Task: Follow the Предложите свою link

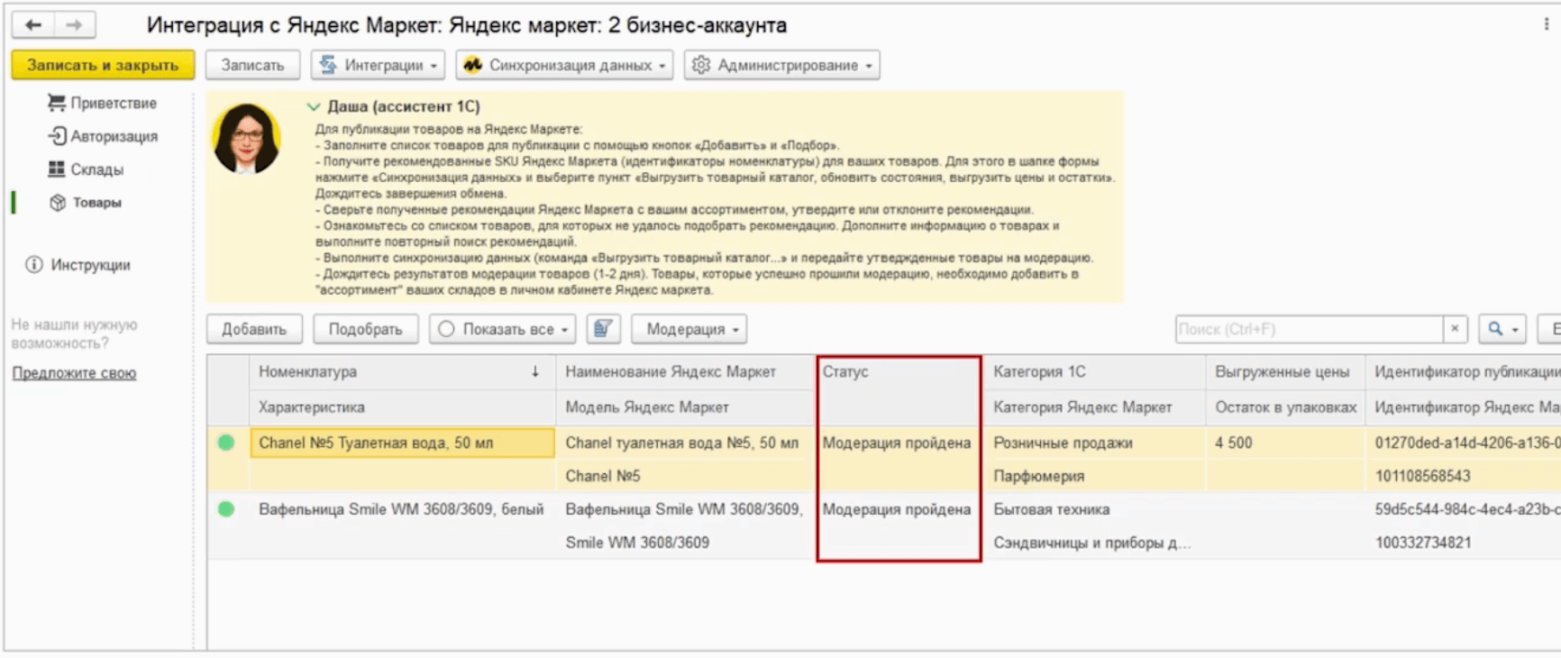Action: (x=74, y=373)
